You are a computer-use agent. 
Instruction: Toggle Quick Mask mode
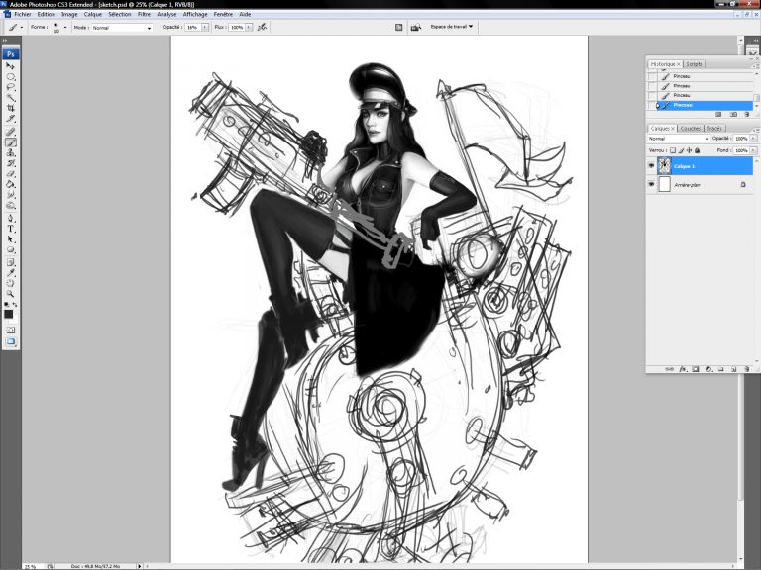pyautogui.click(x=10, y=331)
